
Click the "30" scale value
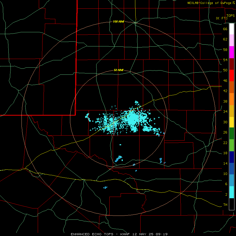pos(225,122)
